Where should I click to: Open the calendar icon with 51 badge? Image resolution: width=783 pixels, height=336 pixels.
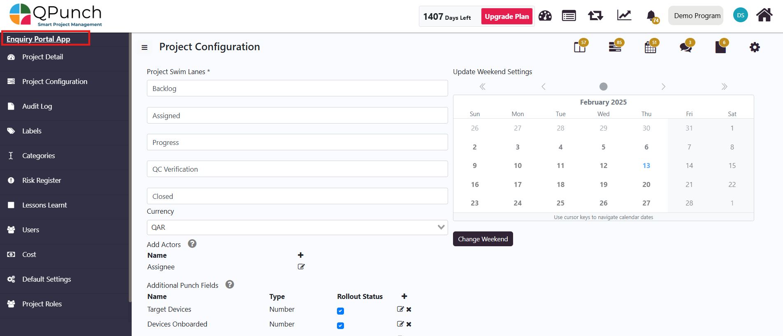coord(651,46)
